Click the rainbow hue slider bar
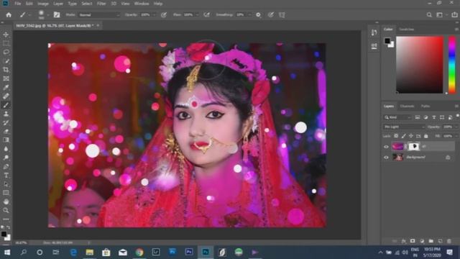The image size is (460, 259). click(452, 65)
